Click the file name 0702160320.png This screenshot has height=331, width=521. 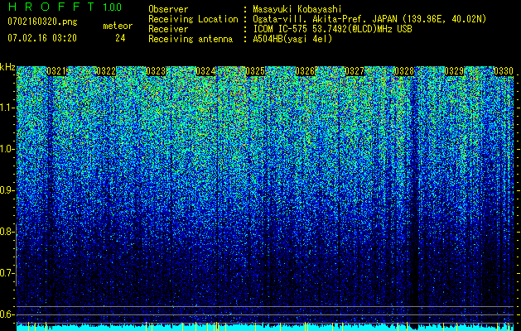click(42, 22)
